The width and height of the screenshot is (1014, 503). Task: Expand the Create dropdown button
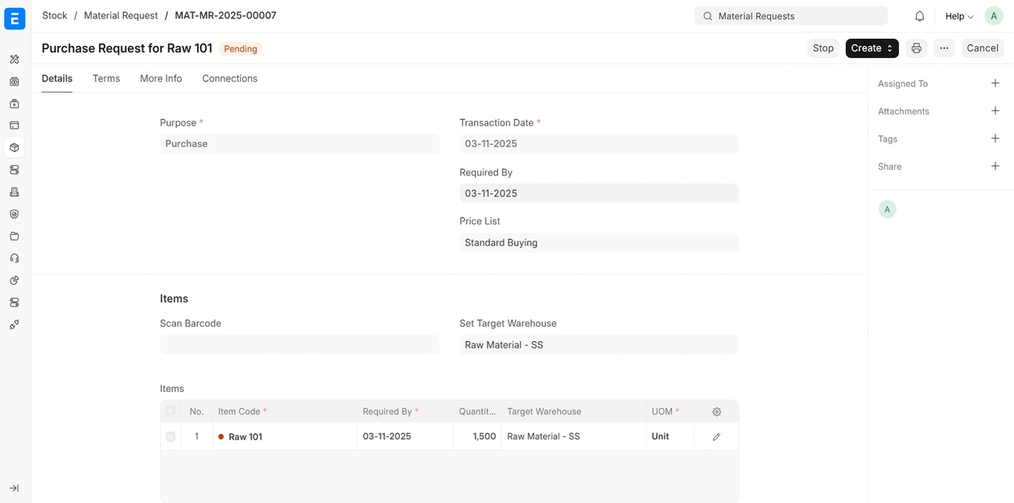pyautogui.click(x=872, y=48)
